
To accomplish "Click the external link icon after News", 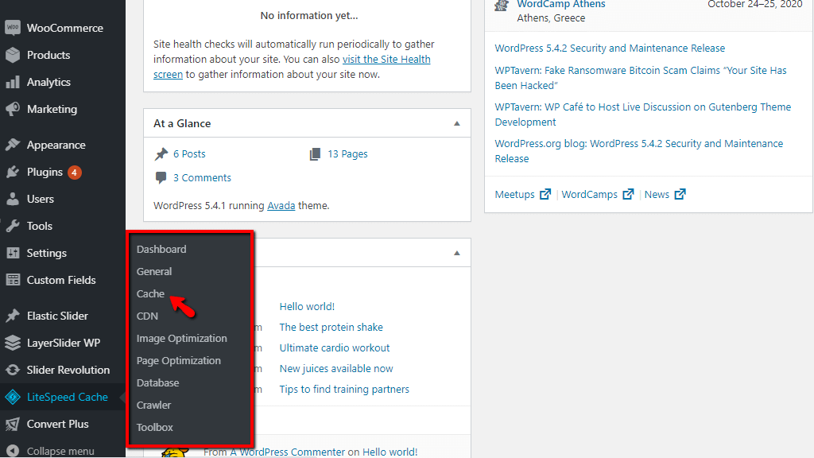I will coord(680,194).
